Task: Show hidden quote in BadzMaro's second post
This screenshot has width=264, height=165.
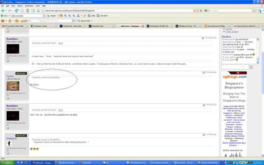Action: [60, 110]
